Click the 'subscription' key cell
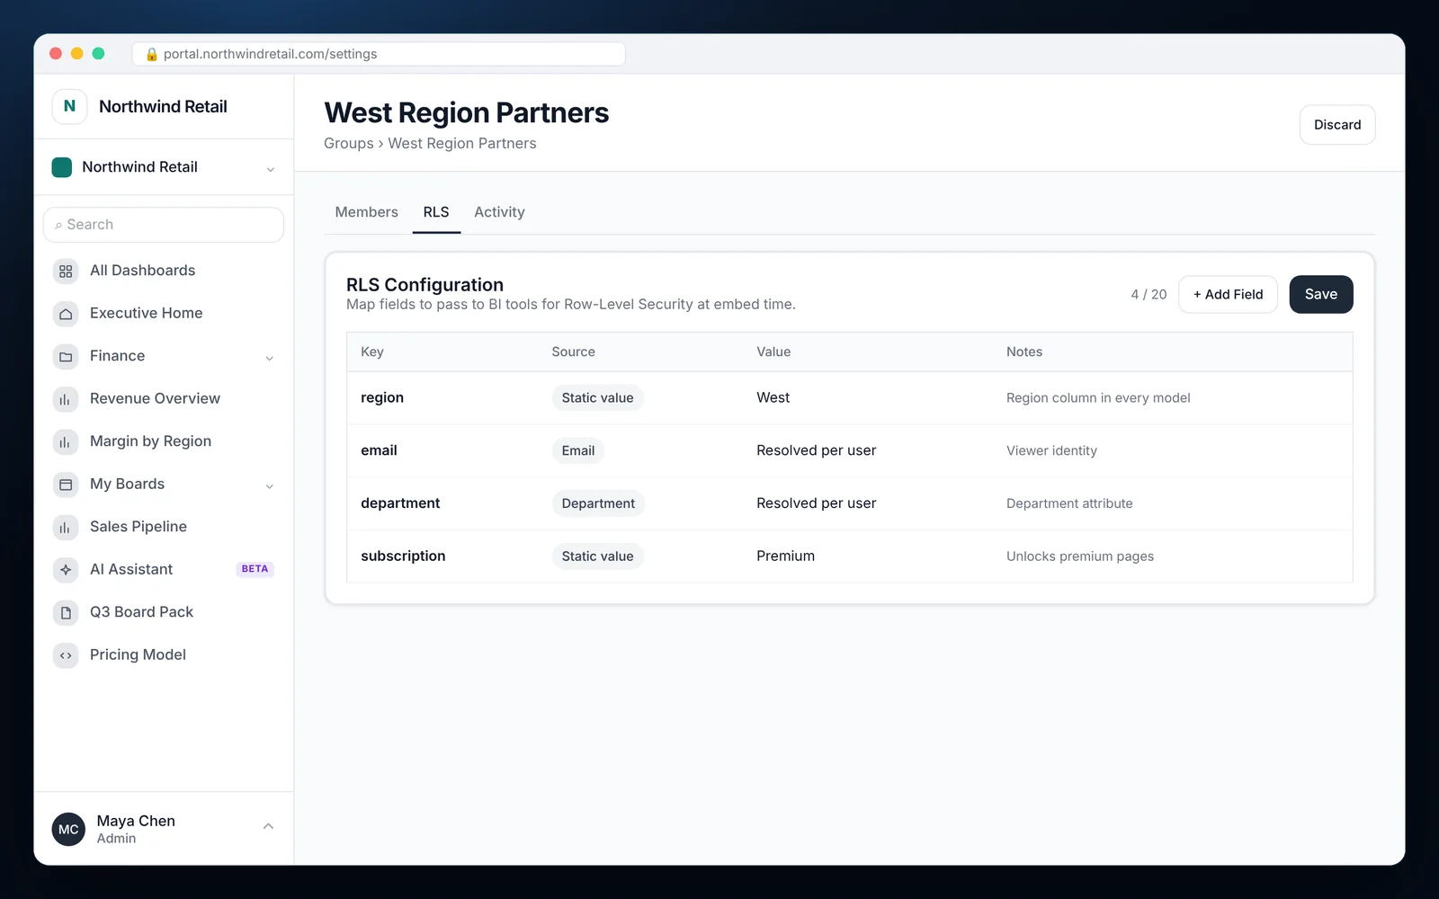The height and width of the screenshot is (899, 1439). [x=403, y=556]
